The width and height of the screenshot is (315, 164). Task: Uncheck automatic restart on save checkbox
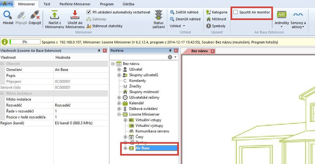(x=89, y=12)
